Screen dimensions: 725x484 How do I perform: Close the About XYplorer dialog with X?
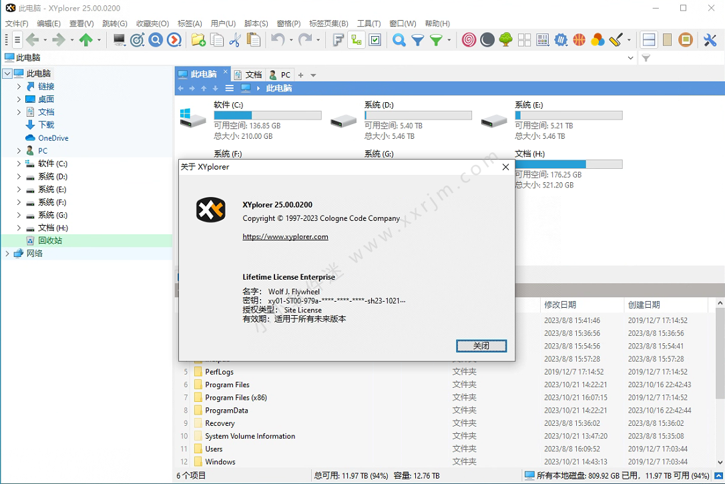(x=506, y=167)
